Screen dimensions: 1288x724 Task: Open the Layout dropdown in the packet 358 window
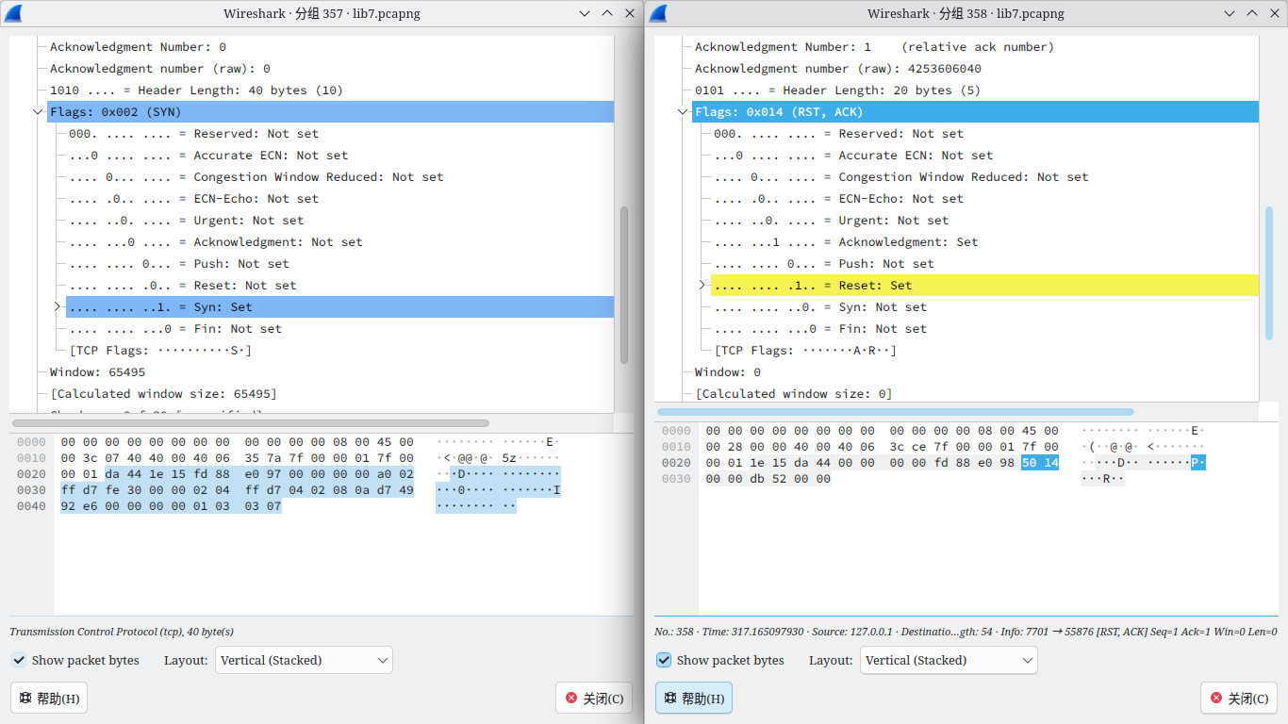pos(949,660)
